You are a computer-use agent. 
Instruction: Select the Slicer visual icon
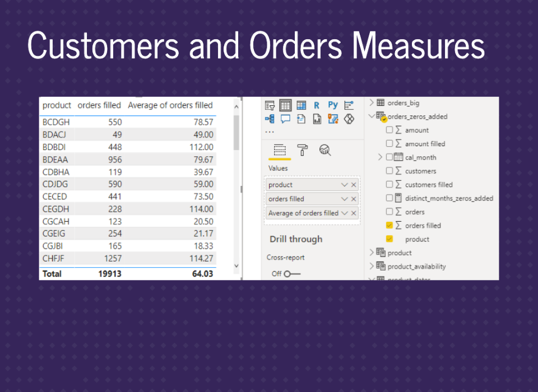(270, 105)
